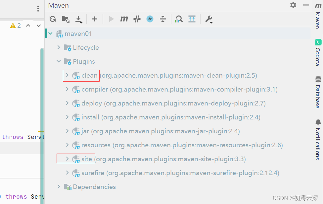Open Maven panel gear options
Image resolution: width=323 pixels, height=204 pixels.
(x=293, y=5)
